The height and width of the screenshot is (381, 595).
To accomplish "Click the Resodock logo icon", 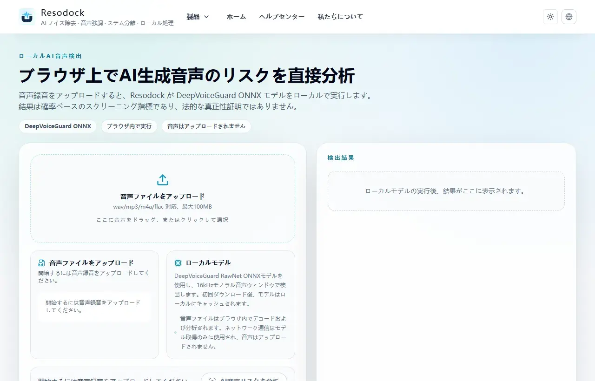I will (x=27, y=17).
